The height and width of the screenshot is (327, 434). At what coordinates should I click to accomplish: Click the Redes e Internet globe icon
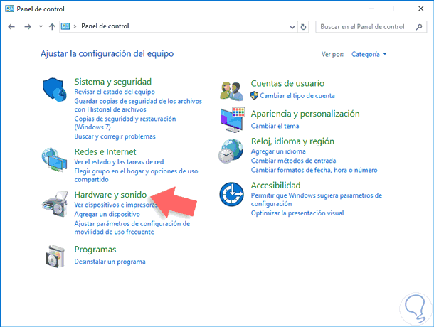(55, 160)
